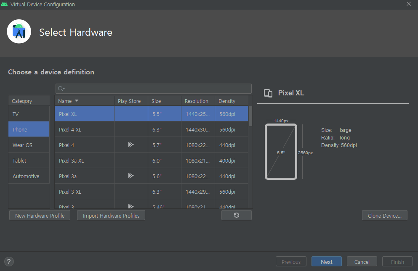Click the Category column header
Image resolution: width=418 pixels, height=271 pixels.
click(x=29, y=101)
